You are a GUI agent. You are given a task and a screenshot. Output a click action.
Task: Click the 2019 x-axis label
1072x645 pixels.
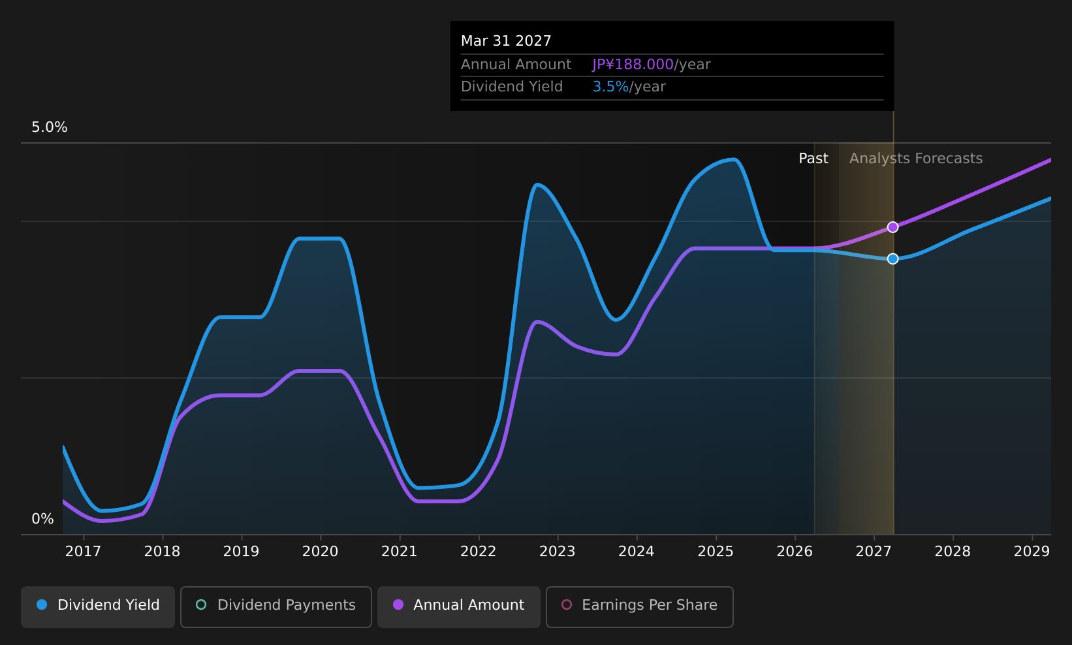[241, 552]
